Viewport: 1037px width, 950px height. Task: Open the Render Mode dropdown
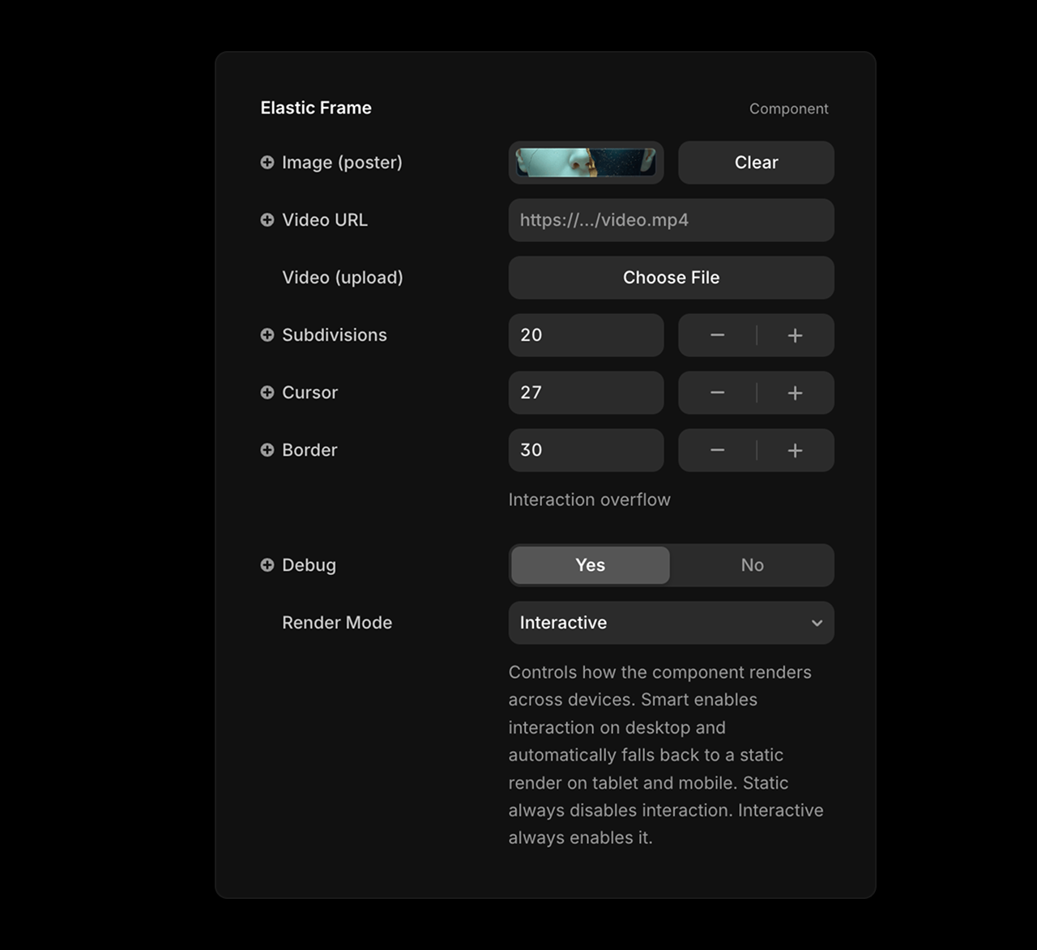coord(671,623)
